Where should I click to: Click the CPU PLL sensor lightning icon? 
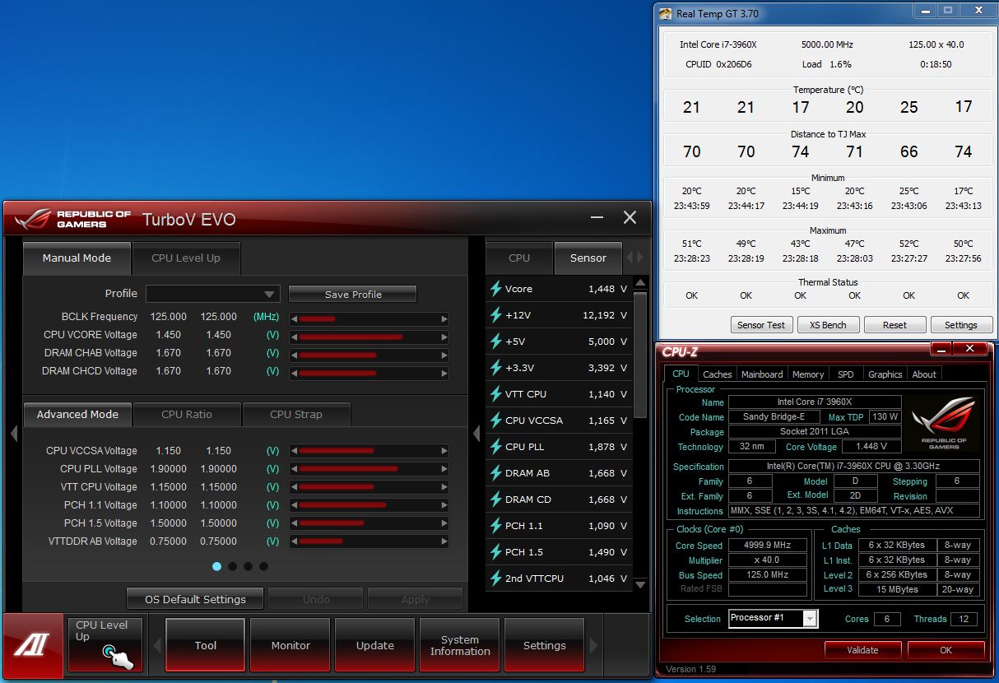tap(495, 447)
